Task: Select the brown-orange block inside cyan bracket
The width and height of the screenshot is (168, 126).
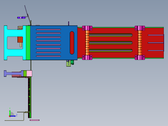Action: [20, 39]
